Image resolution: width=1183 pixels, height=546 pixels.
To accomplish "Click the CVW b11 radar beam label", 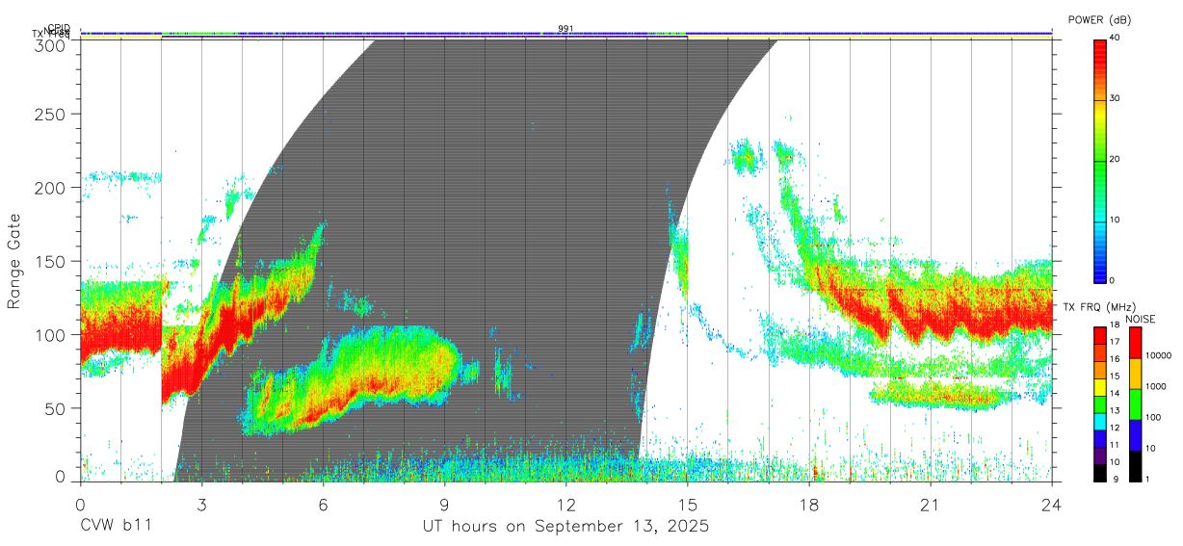I will 116,527.
